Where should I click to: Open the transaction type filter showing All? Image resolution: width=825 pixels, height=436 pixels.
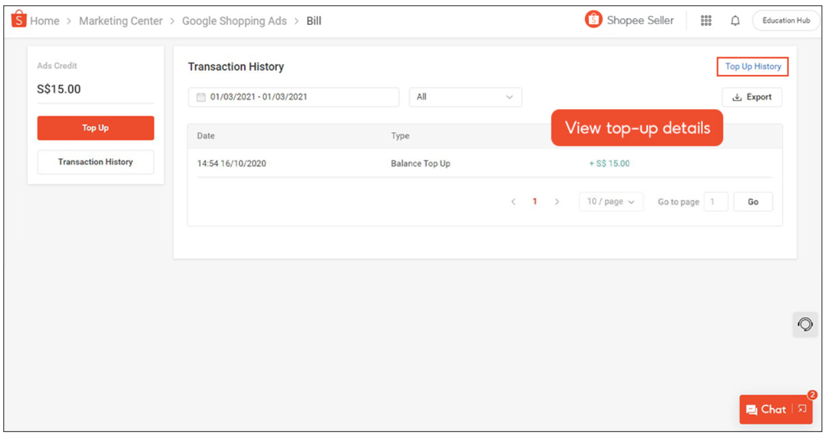(x=465, y=97)
